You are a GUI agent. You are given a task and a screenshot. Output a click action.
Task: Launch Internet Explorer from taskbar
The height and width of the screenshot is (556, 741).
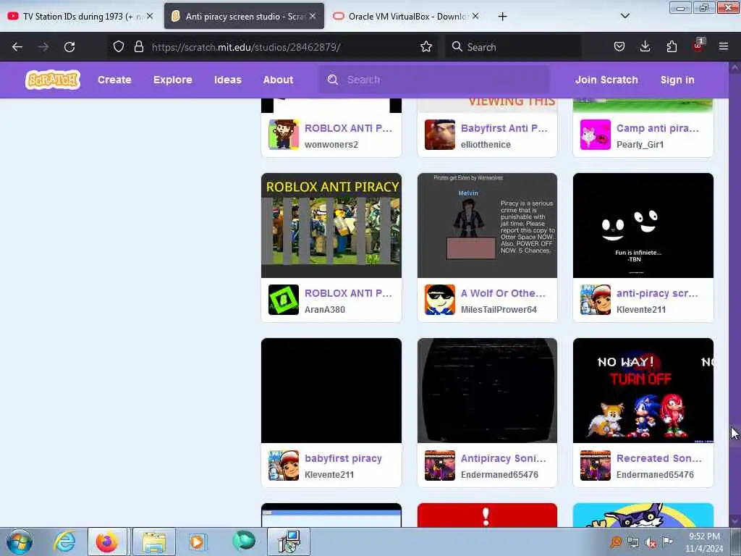click(x=64, y=542)
